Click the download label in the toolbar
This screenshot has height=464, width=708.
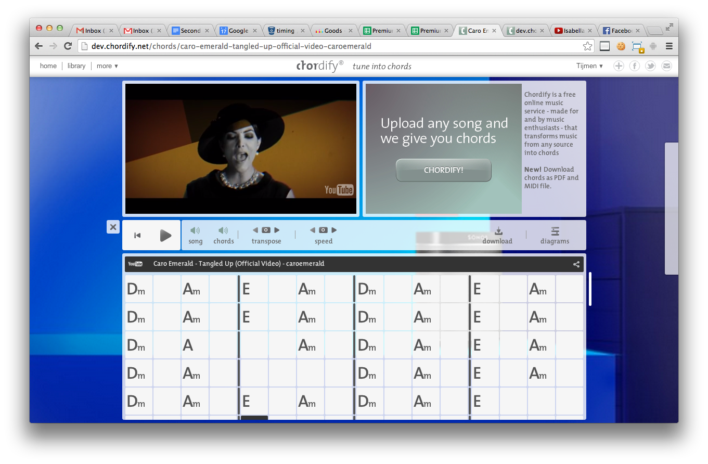tap(497, 241)
